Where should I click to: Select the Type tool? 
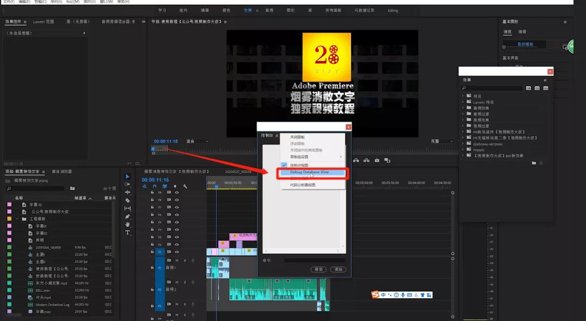[128, 233]
